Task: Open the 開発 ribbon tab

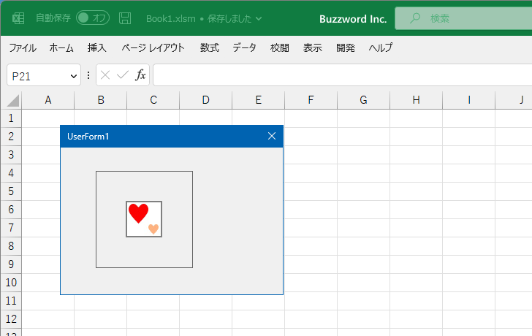Action: tap(346, 47)
